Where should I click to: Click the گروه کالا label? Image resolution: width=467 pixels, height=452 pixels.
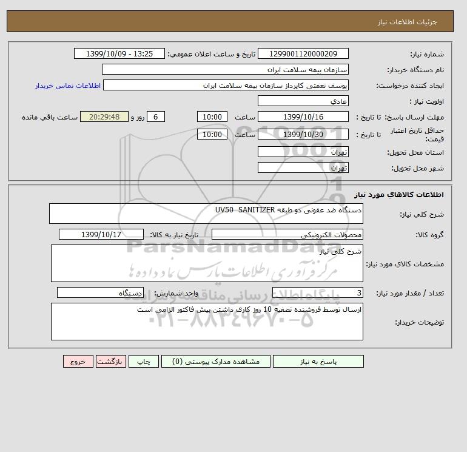pyautogui.click(x=429, y=235)
